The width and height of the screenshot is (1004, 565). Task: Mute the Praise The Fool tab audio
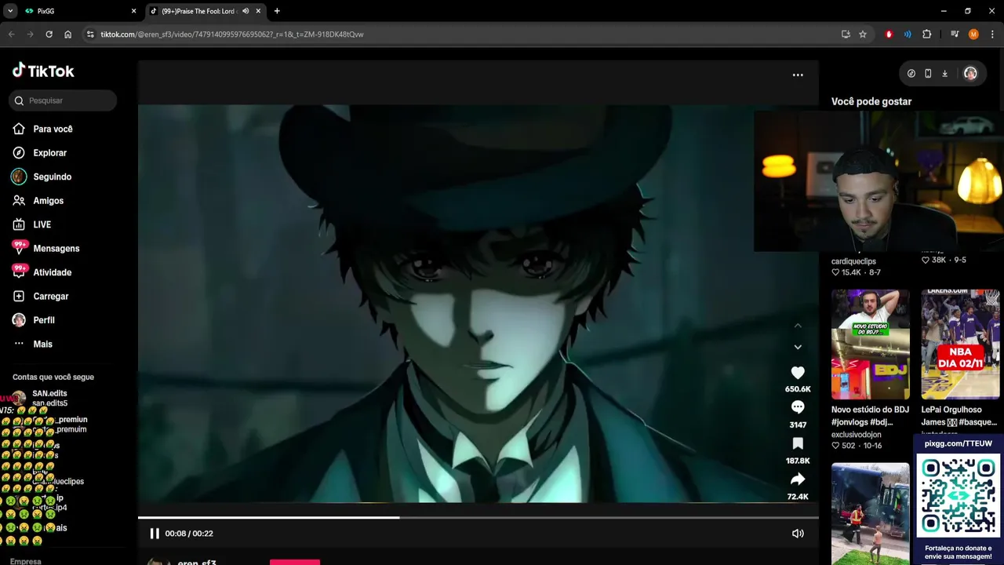(246, 11)
